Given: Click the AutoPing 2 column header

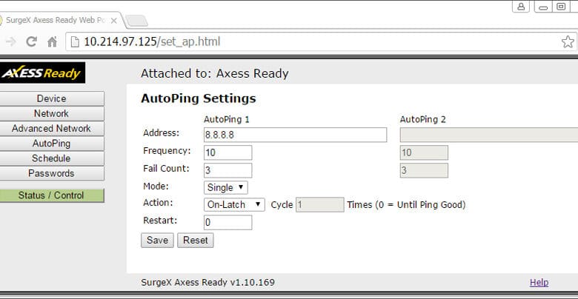Looking at the screenshot, I should [x=423, y=120].
